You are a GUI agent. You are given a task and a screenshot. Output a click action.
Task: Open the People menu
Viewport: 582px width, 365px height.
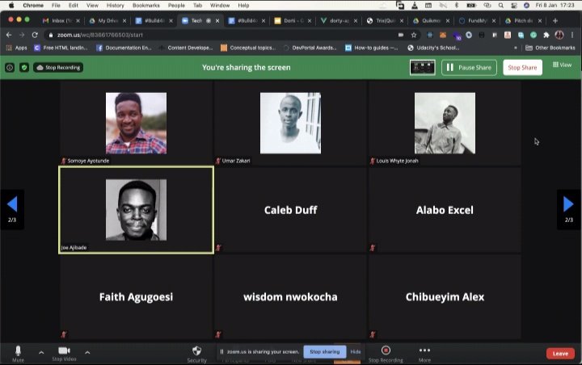[176, 5]
